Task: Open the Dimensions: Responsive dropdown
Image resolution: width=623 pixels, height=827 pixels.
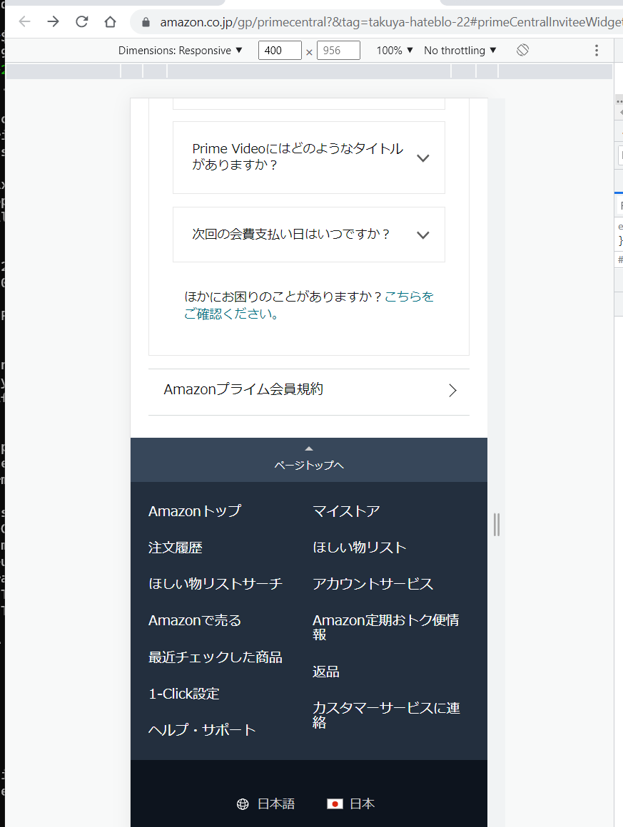Action: pos(180,51)
